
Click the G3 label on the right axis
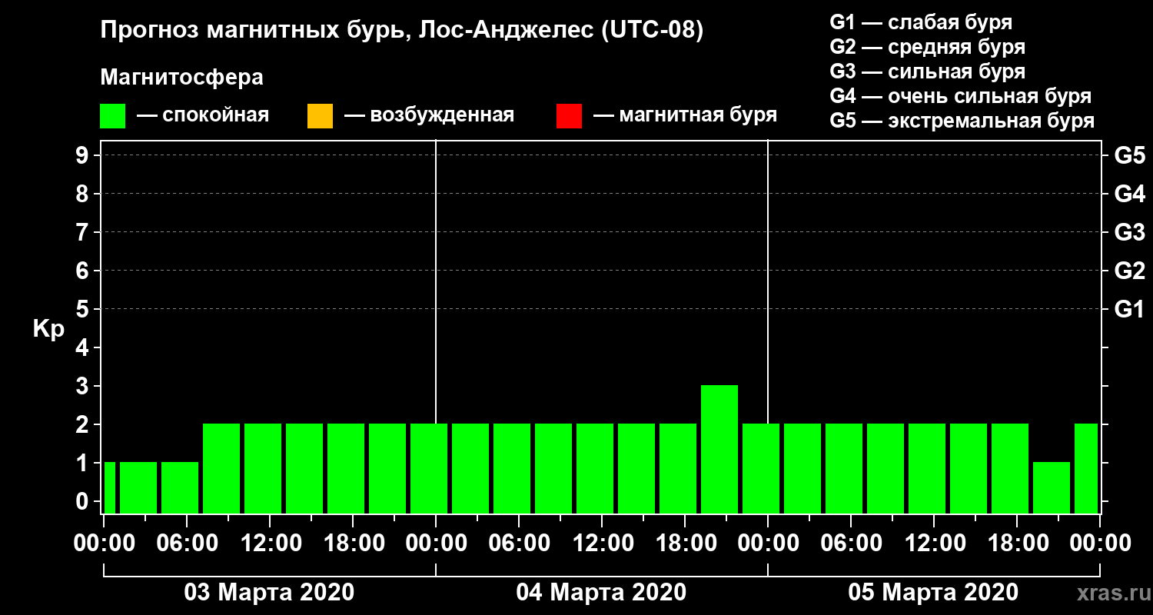tap(1130, 232)
